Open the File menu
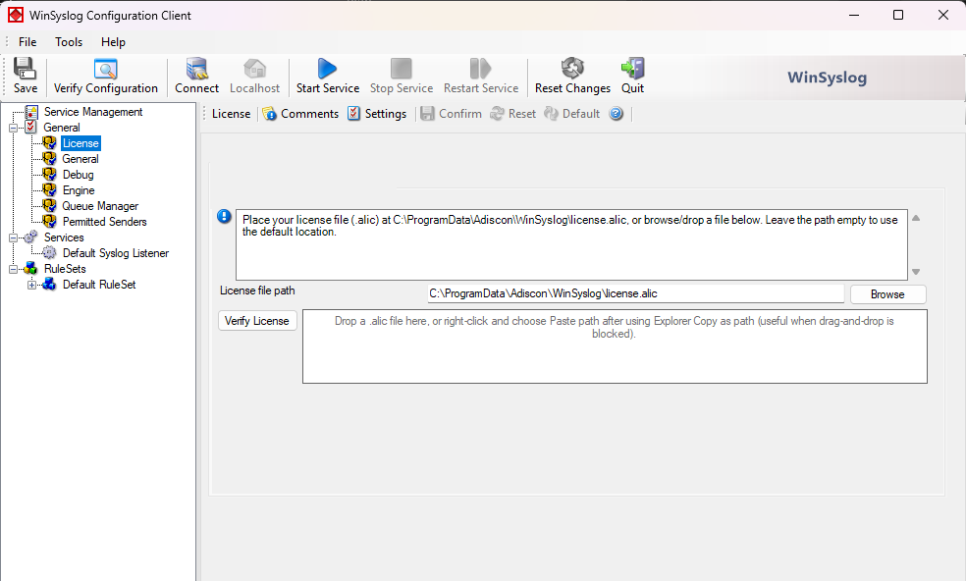 (x=27, y=42)
